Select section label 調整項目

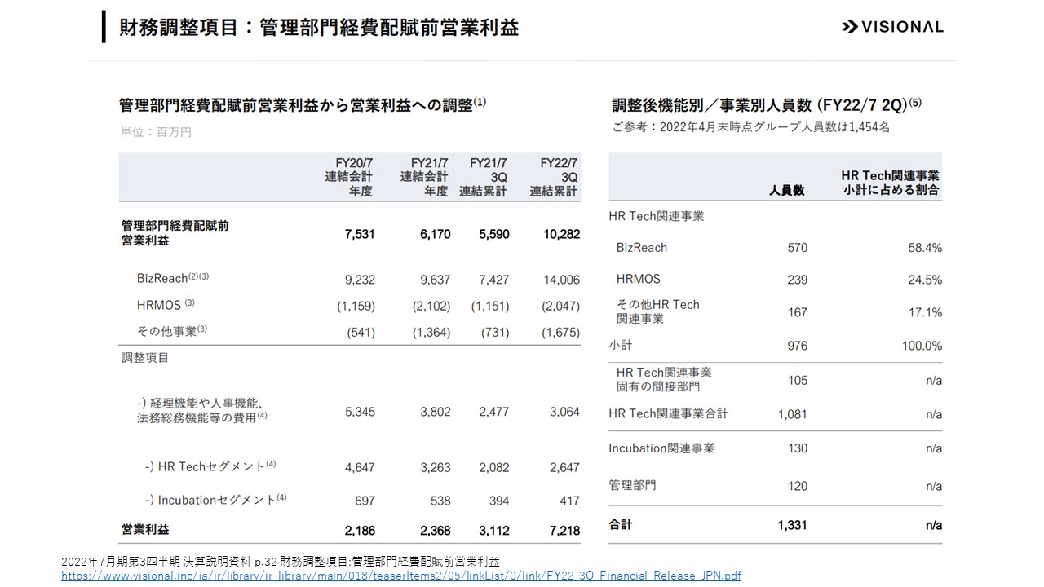click(x=145, y=357)
